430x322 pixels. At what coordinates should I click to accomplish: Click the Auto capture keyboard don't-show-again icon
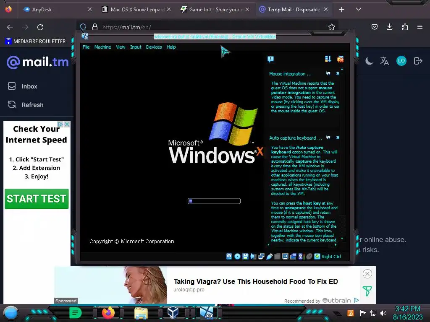pos(328,138)
